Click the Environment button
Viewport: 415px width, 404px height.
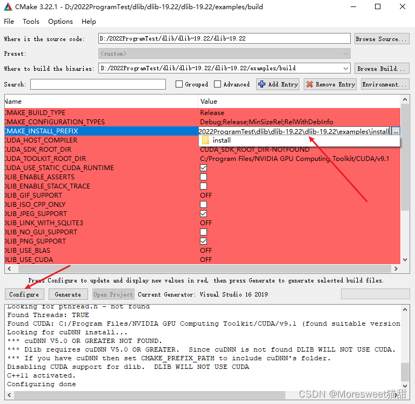click(x=385, y=84)
